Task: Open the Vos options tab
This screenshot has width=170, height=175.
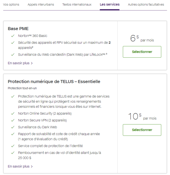Action: click(11, 5)
